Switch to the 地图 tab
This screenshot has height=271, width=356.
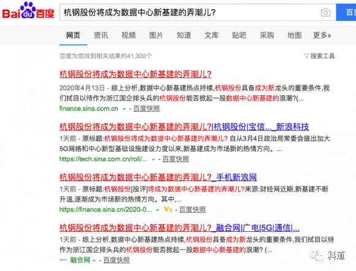[x=295, y=35]
